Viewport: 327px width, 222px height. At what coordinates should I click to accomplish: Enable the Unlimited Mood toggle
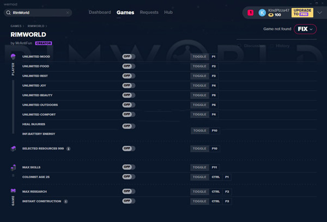coord(129,57)
